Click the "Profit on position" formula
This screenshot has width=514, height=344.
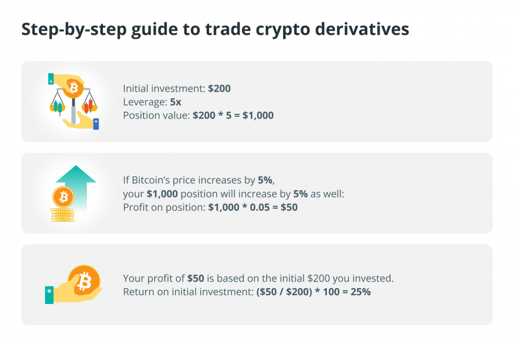(210, 207)
